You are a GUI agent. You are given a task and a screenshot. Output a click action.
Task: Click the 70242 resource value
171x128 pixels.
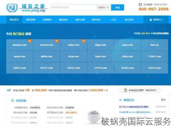click(69, 118)
